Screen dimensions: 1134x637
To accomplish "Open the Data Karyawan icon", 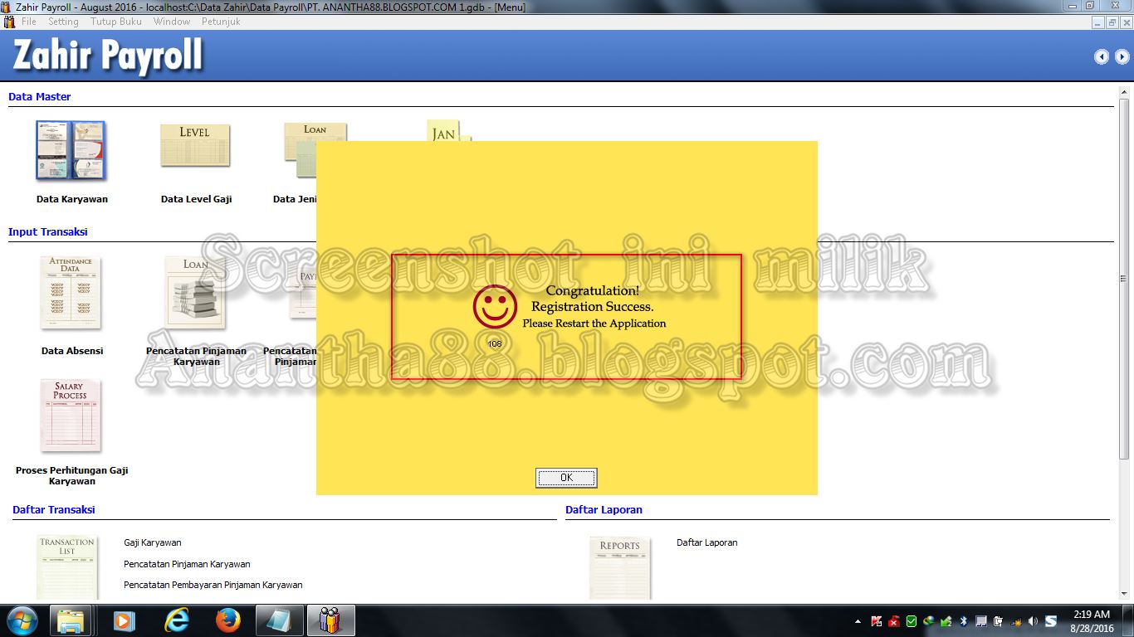I will click(71, 151).
